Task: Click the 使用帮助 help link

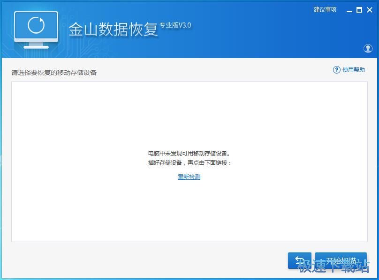Action: (x=353, y=70)
